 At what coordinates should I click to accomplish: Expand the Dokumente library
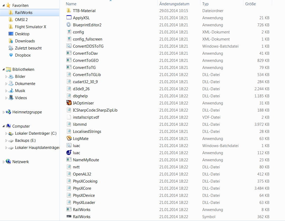click(x=6, y=84)
